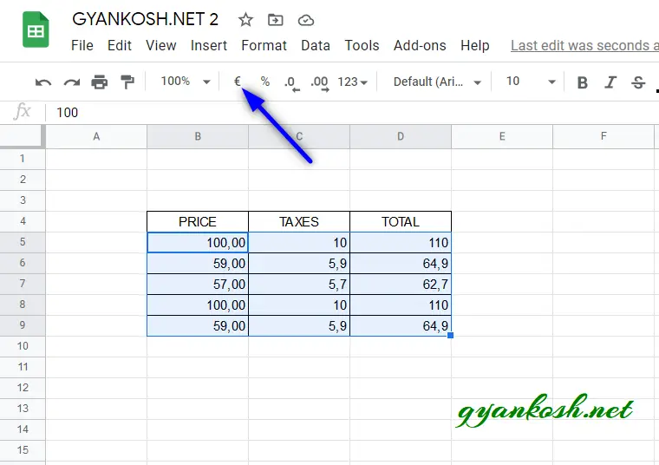Viewport: 659px width, 465px height.
Task: Click the move to folder icon
Action: pyautogui.click(x=275, y=20)
